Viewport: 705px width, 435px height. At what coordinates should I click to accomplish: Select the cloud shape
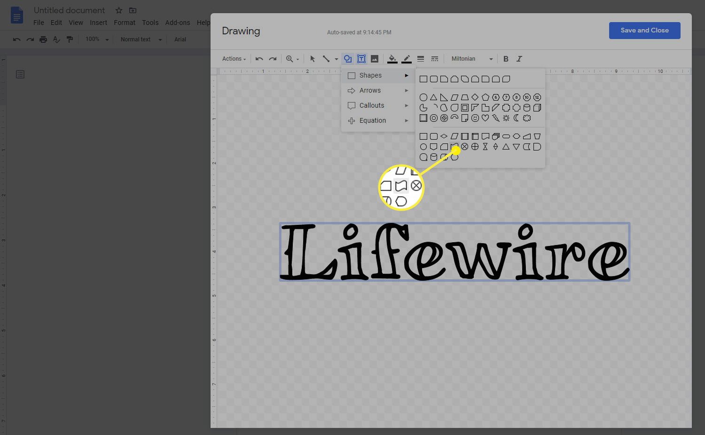(x=527, y=118)
